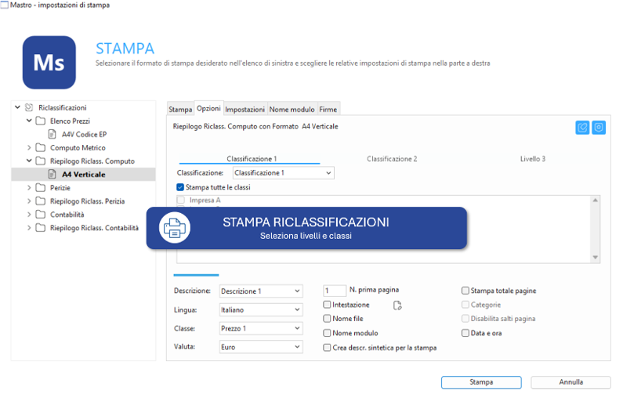Expand the Computo Metrico node
The height and width of the screenshot is (401, 623).
29,148
